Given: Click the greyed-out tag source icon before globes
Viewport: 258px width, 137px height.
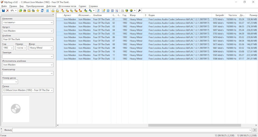Looking at the screenshot, I should click(122, 10).
